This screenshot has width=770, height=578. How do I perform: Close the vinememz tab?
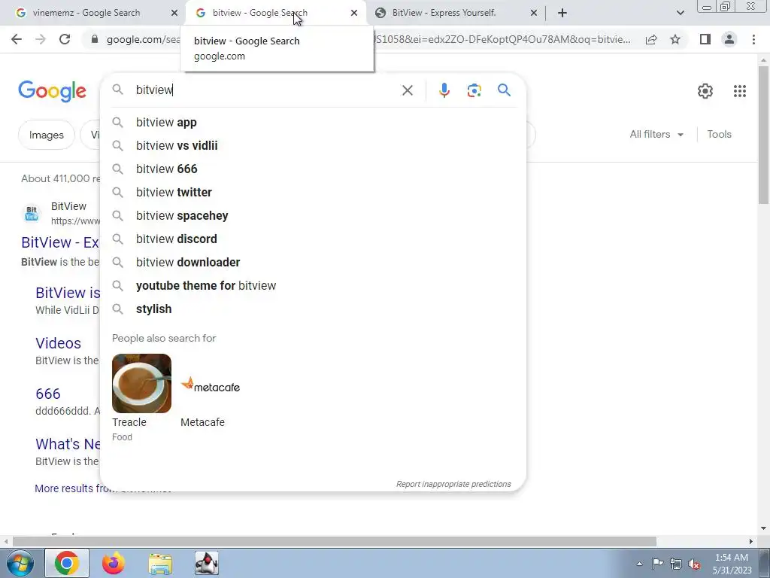174,14
